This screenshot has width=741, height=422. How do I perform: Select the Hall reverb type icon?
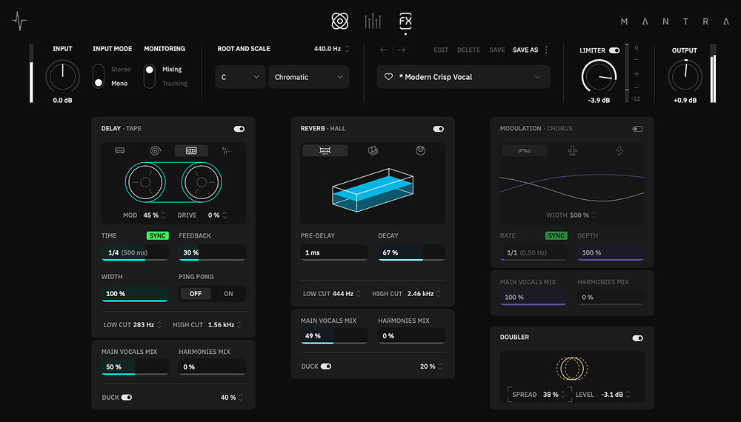(325, 150)
